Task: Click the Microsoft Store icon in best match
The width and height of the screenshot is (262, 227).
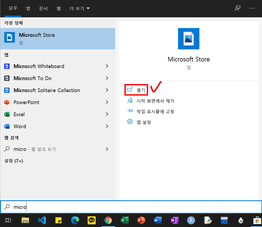Action: (x=9, y=37)
